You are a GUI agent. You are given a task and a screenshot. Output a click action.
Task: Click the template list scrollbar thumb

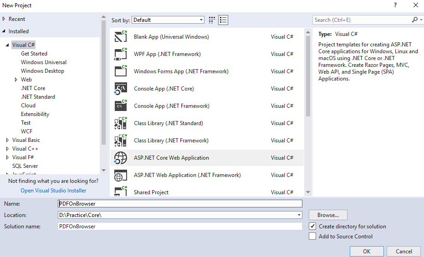coord(308,76)
